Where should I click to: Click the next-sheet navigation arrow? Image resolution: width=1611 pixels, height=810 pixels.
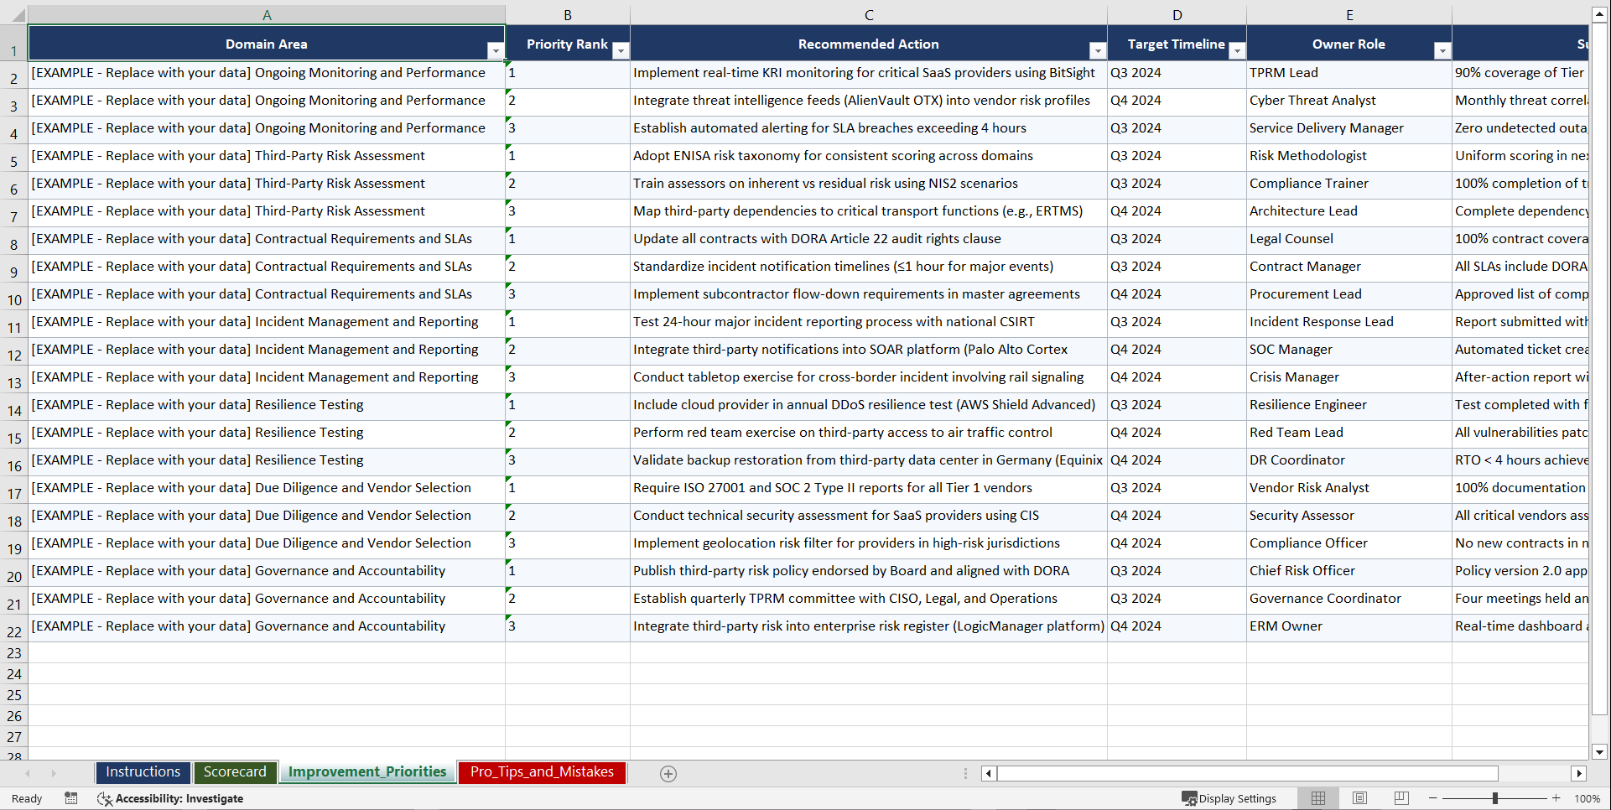[54, 773]
